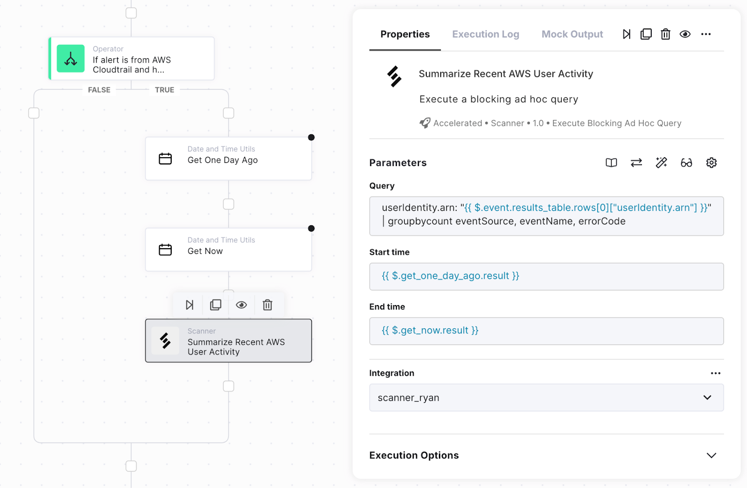Select the Get One Day Ago node

click(228, 159)
